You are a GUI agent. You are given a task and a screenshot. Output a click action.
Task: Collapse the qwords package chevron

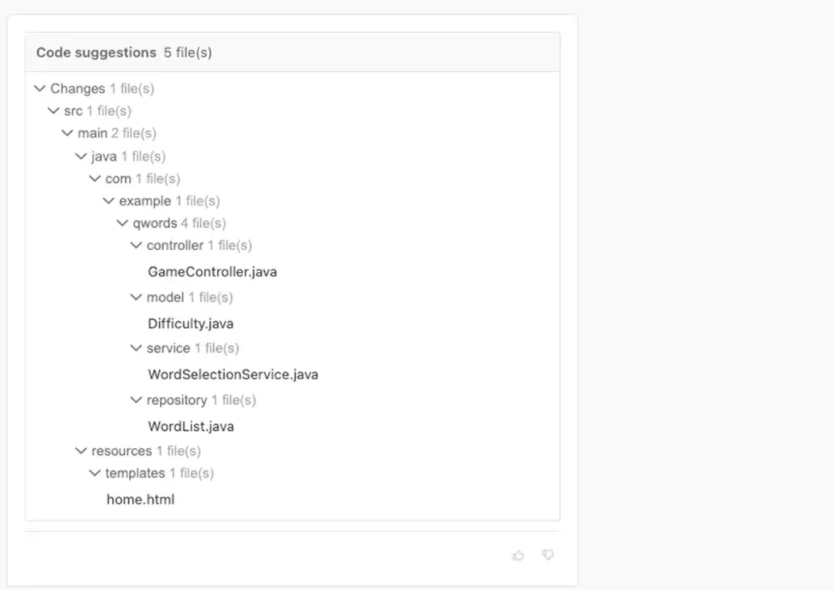coord(123,224)
